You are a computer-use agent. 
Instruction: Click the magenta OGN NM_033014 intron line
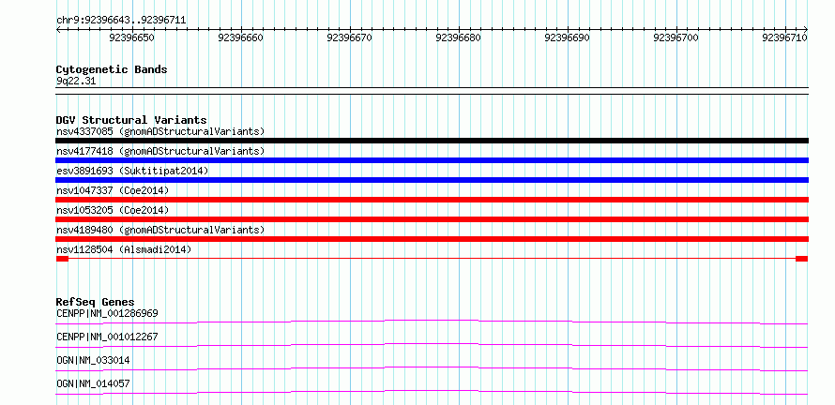coord(432,368)
